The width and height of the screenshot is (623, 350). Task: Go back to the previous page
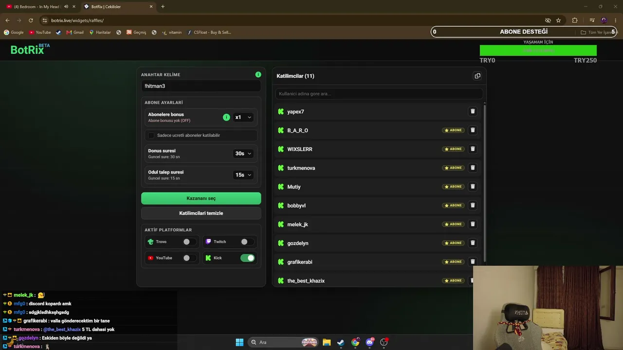[x=7, y=20]
